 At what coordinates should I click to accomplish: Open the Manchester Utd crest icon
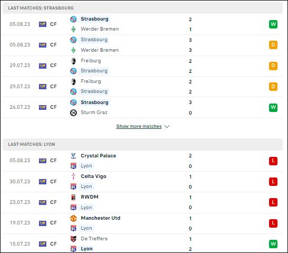tap(73, 218)
